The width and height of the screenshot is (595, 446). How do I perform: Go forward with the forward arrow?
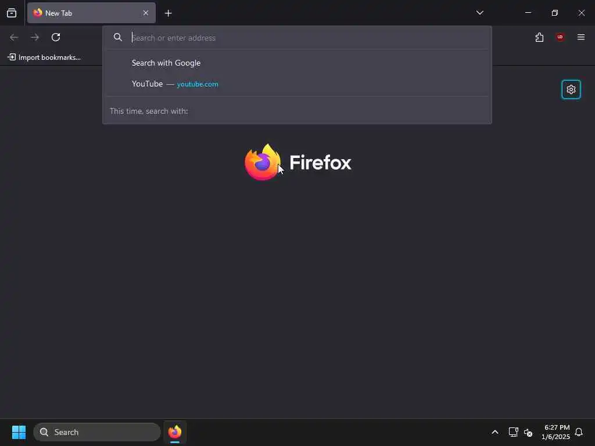(x=35, y=37)
